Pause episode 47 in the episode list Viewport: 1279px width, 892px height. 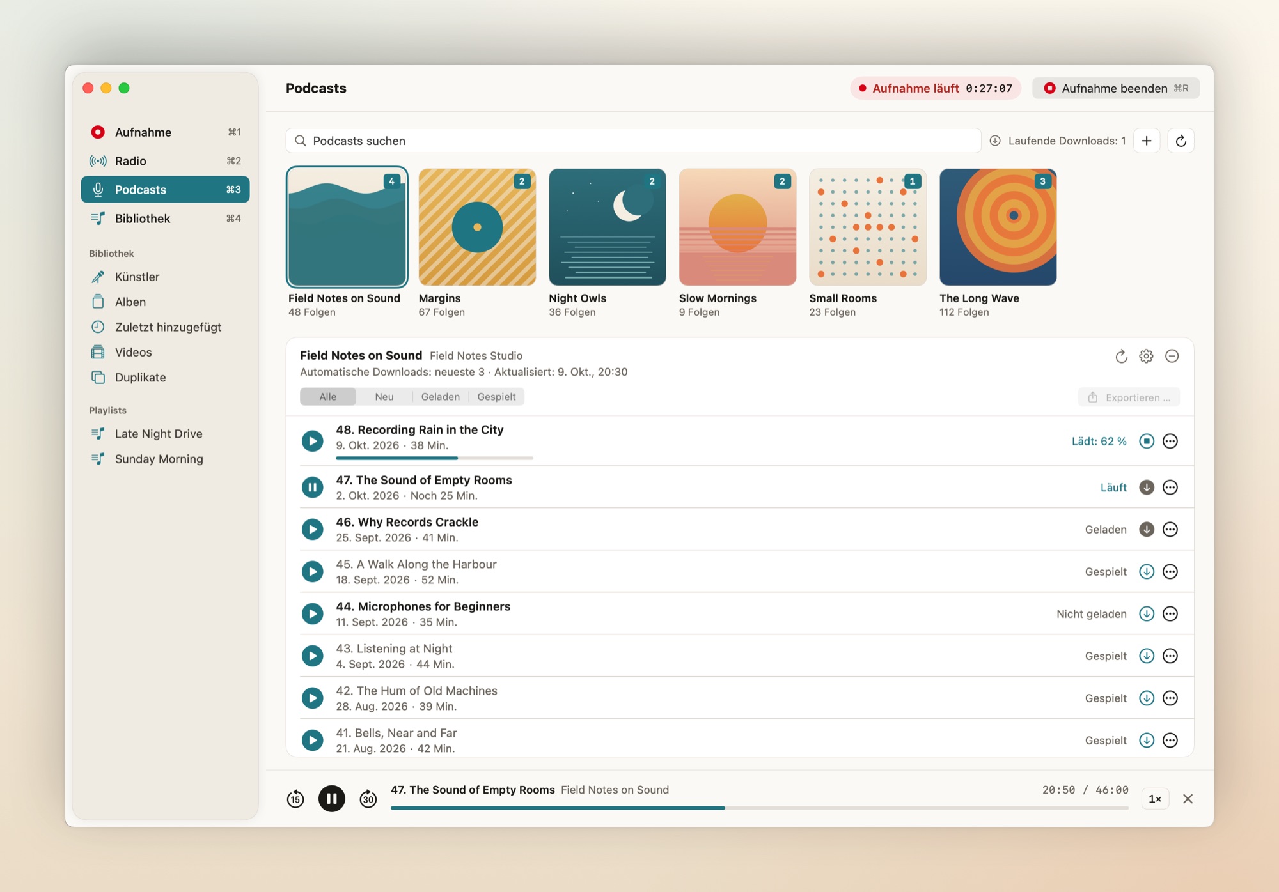(x=313, y=488)
